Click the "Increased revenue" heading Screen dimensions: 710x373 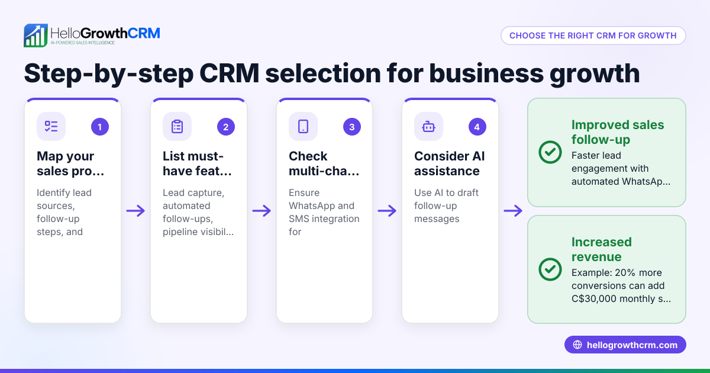(602, 249)
